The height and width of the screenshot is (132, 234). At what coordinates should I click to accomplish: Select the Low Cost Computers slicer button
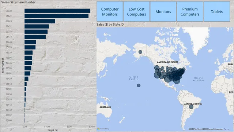pos(136,11)
